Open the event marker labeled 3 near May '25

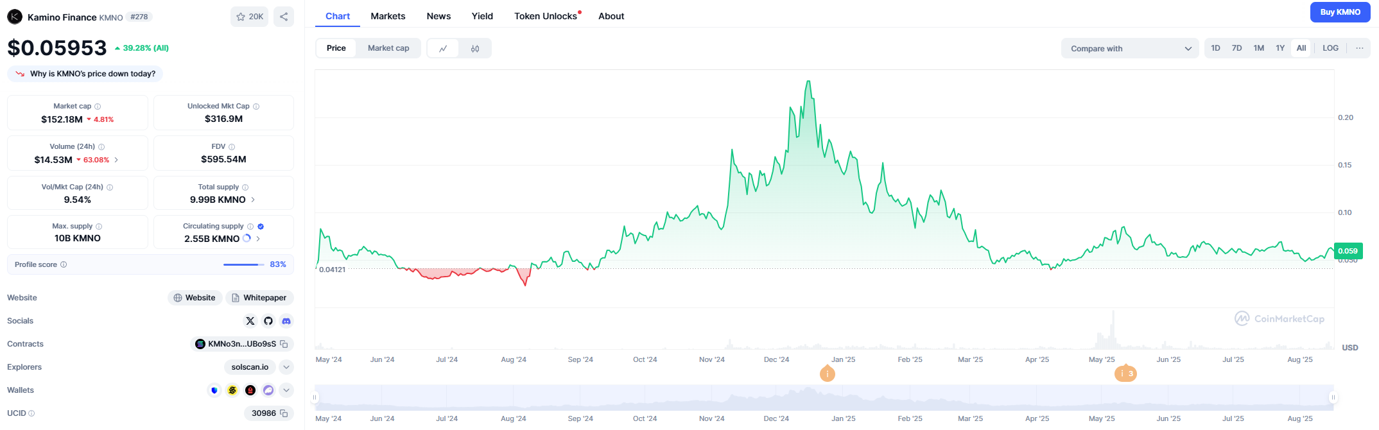pyautogui.click(x=1125, y=374)
